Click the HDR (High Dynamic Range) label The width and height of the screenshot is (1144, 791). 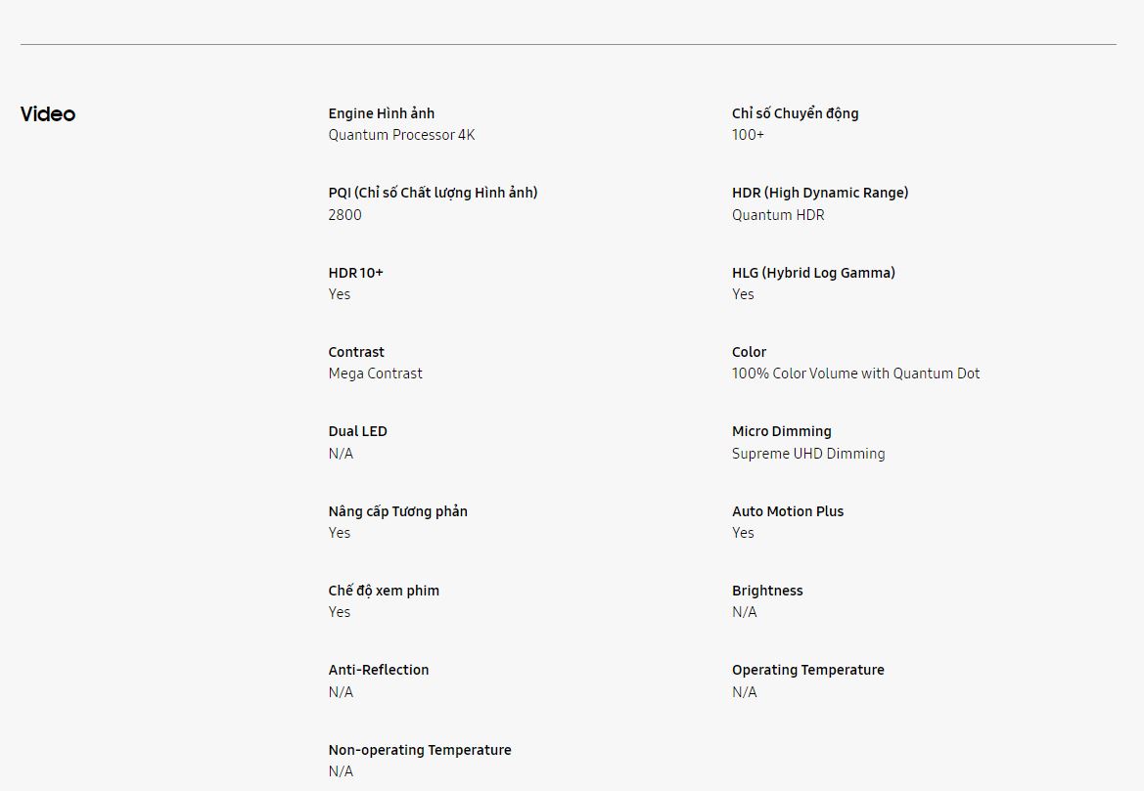820,193
